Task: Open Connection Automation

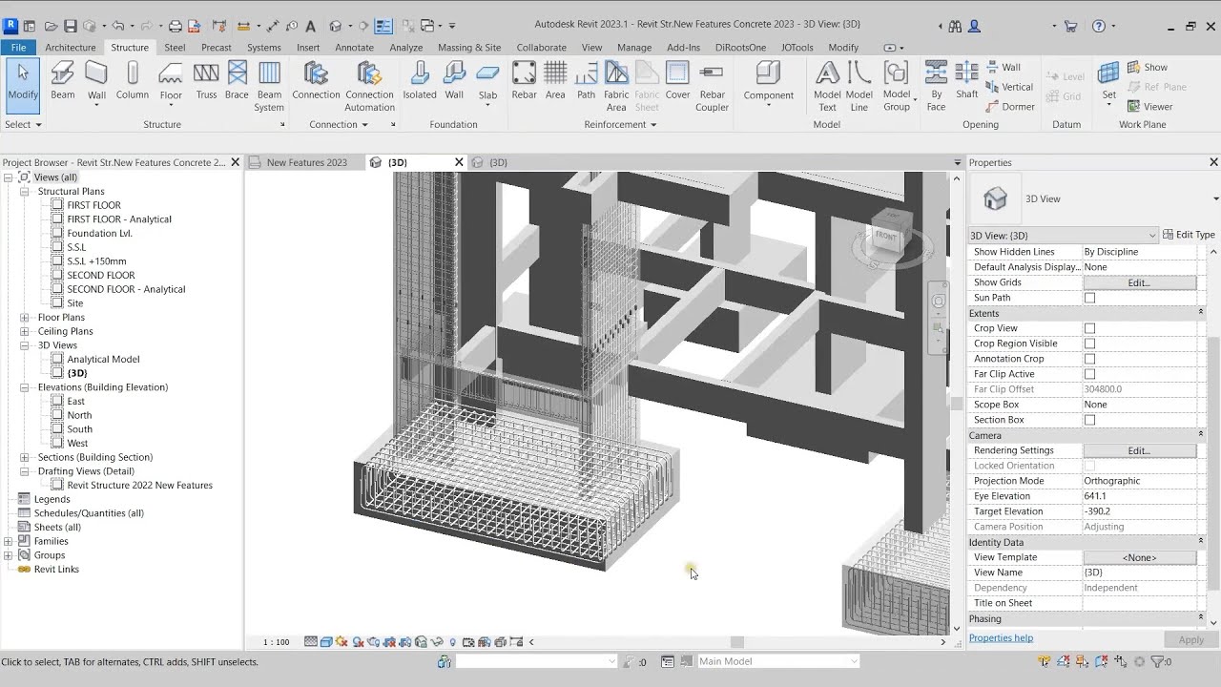Action: [x=369, y=86]
